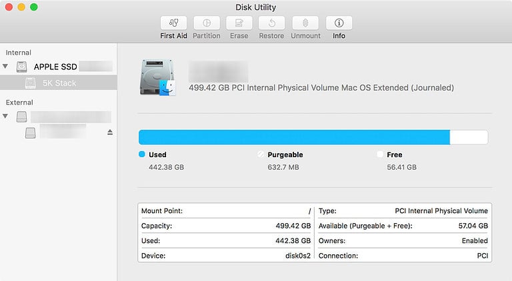Select the APPLE SSD drive icon
Viewport: 512px width, 281px height.
click(x=21, y=67)
